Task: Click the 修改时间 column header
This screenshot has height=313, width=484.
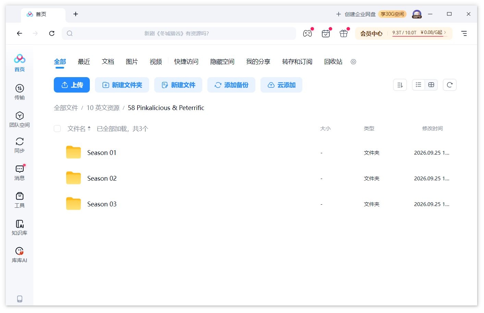Action: coord(433,129)
